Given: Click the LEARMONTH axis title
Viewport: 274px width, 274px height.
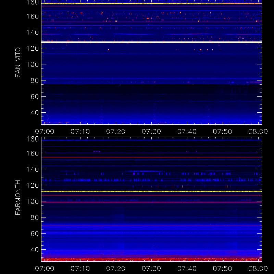Looking at the screenshot, I should tap(18, 199).
